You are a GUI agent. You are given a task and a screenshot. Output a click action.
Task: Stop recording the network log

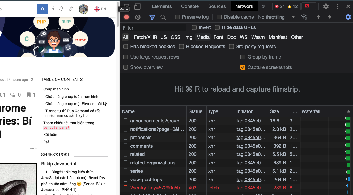pyautogui.click(x=126, y=17)
